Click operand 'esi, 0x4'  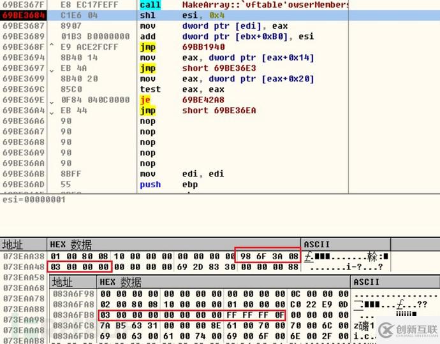tap(203, 15)
